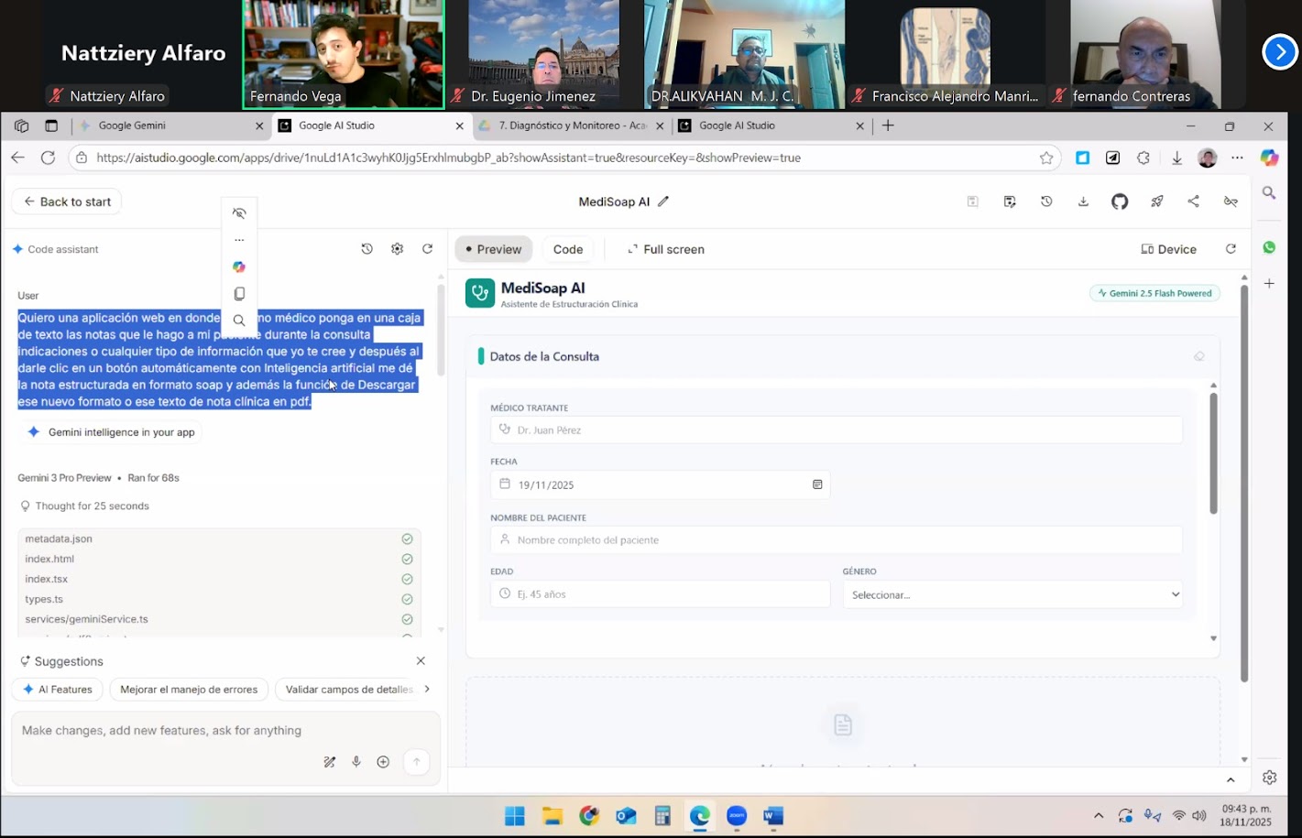The height and width of the screenshot is (838, 1302).
Task: Click Mejorar el manejo de errores suggestion
Action: click(189, 690)
